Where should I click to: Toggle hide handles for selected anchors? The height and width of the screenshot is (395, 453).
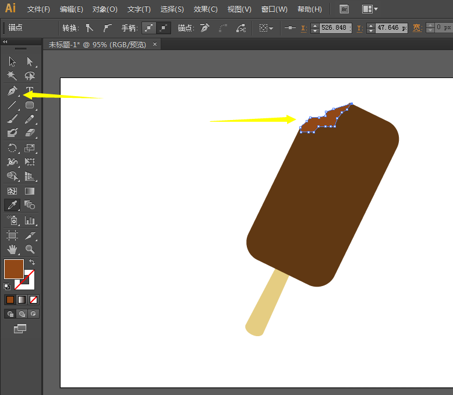[x=165, y=27]
